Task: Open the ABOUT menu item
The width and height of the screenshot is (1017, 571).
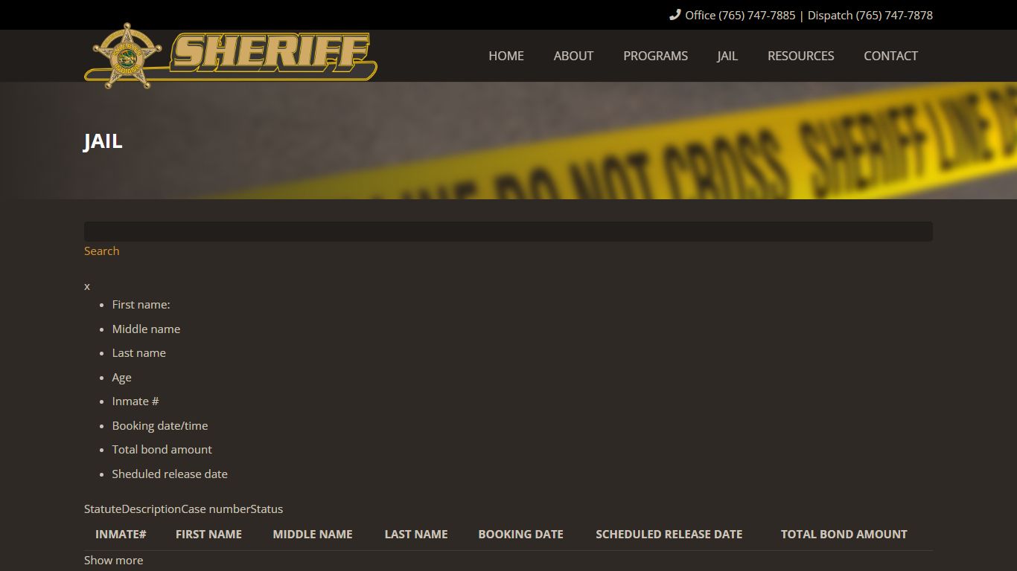Action: click(x=573, y=56)
